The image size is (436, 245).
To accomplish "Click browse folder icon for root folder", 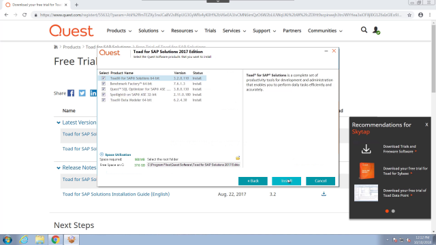I will point(238,158).
